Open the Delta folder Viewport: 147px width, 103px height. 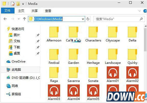tap(132, 34)
